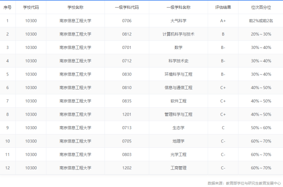The width and height of the screenshot is (283, 187).
Task: Click the C- result in 工商管理 row
Action: (x=223, y=168)
